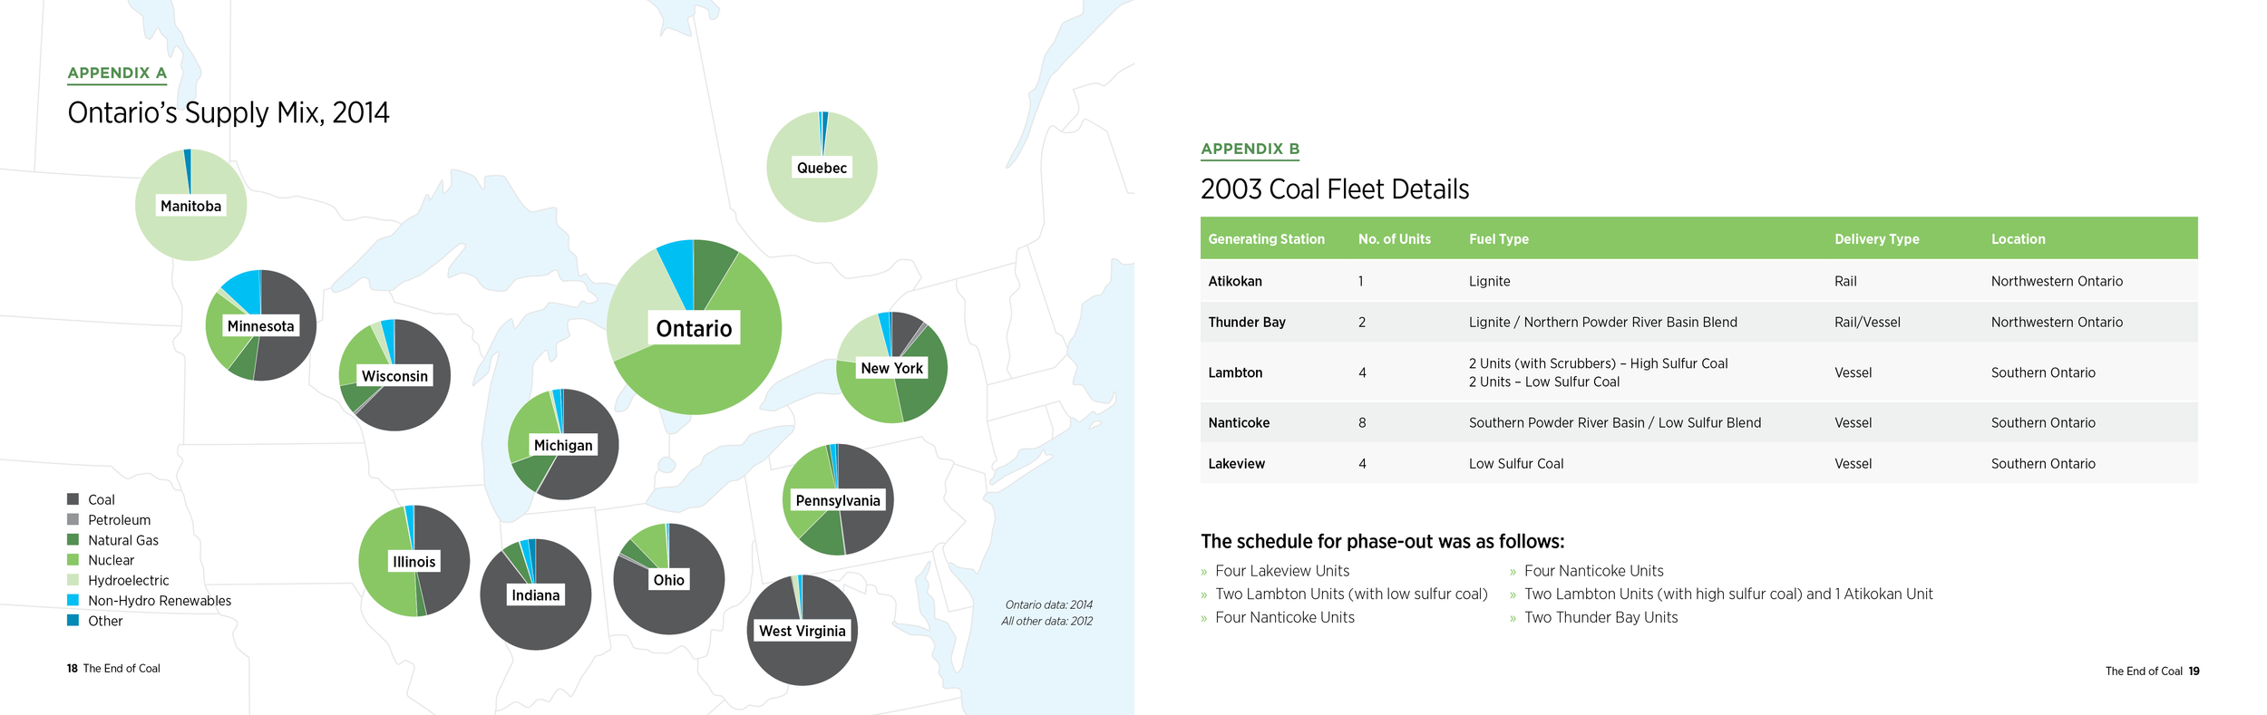
Task: Click the Lambton station name
Action: click(x=1235, y=372)
